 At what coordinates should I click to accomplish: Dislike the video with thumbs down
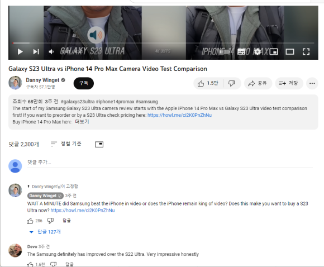pyautogui.click(x=232, y=83)
